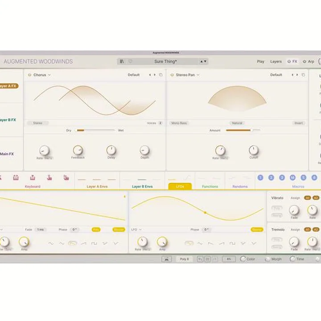This screenshot has width=321, height=321.
Task: Click the heart favorite icon beside preset name
Action: [x=130, y=62]
